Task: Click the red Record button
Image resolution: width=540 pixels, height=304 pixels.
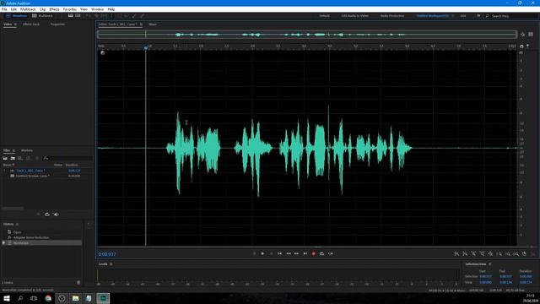Action: click(x=313, y=253)
